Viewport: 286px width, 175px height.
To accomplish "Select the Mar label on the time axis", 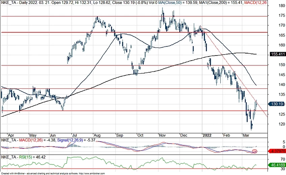I will tap(246, 135).
